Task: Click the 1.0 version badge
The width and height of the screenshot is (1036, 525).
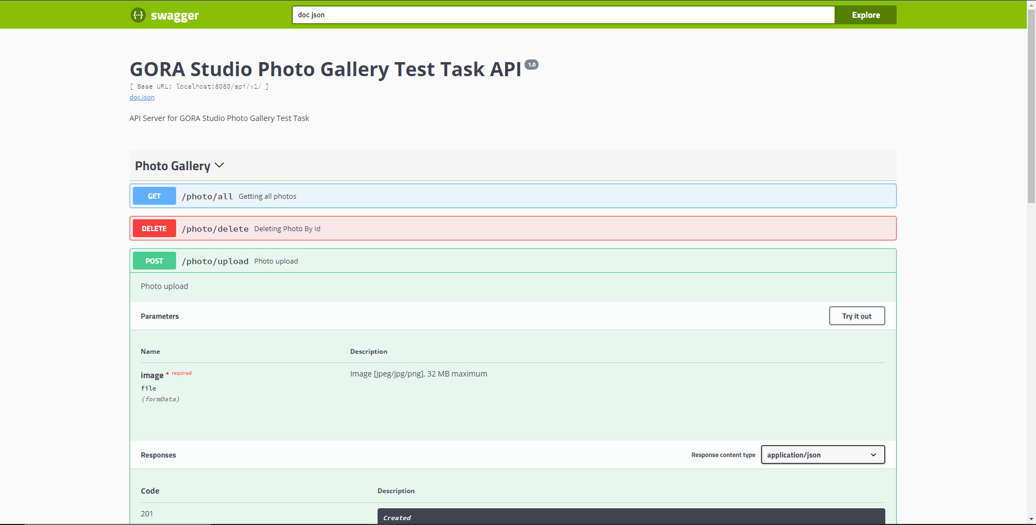Action: pyautogui.click(x=532, y=65)
